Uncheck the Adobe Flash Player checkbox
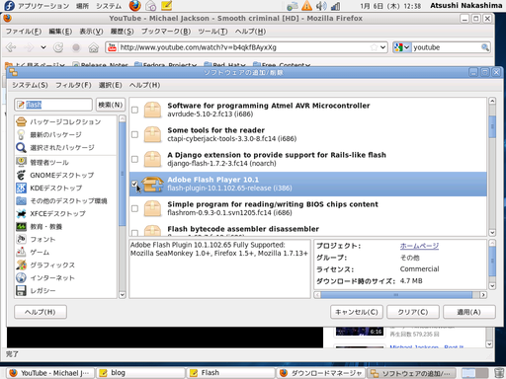506x379 pixels. [134, 184]
